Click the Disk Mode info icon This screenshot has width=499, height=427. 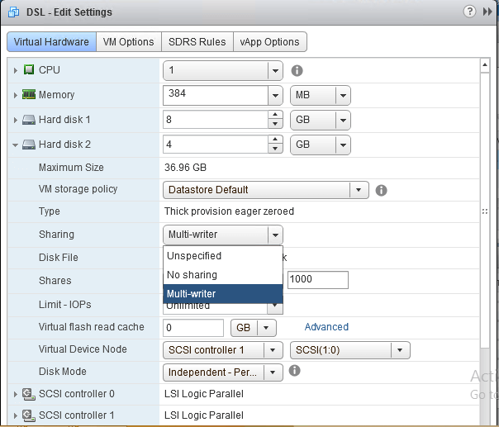(294, 371)
